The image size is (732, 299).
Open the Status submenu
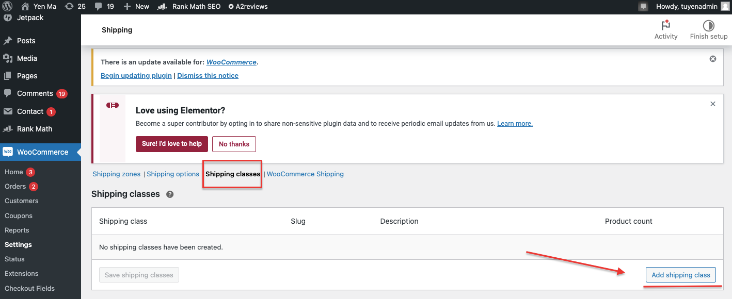14,259
